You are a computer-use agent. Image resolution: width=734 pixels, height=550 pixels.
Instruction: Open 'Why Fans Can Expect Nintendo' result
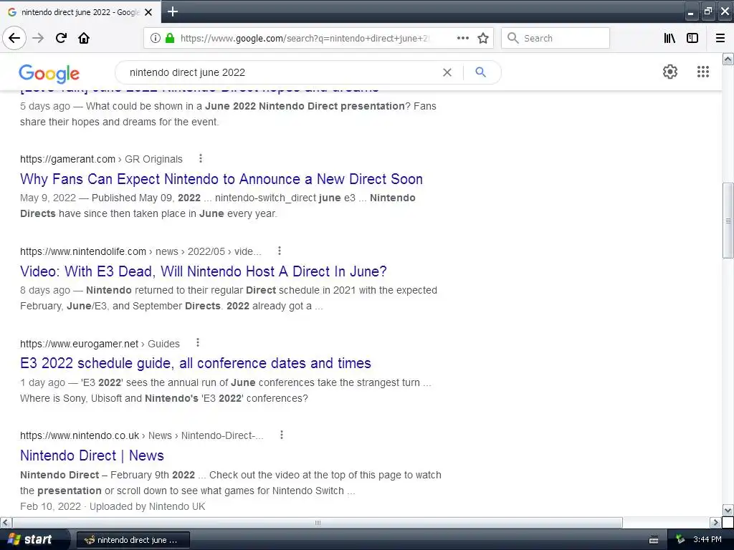pos(221,179)
